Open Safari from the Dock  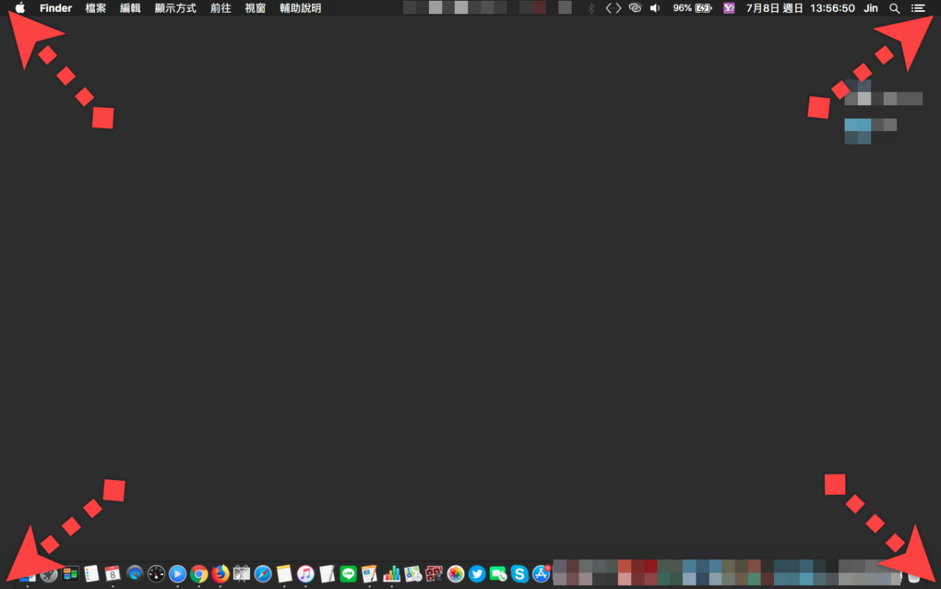(263, 574)
